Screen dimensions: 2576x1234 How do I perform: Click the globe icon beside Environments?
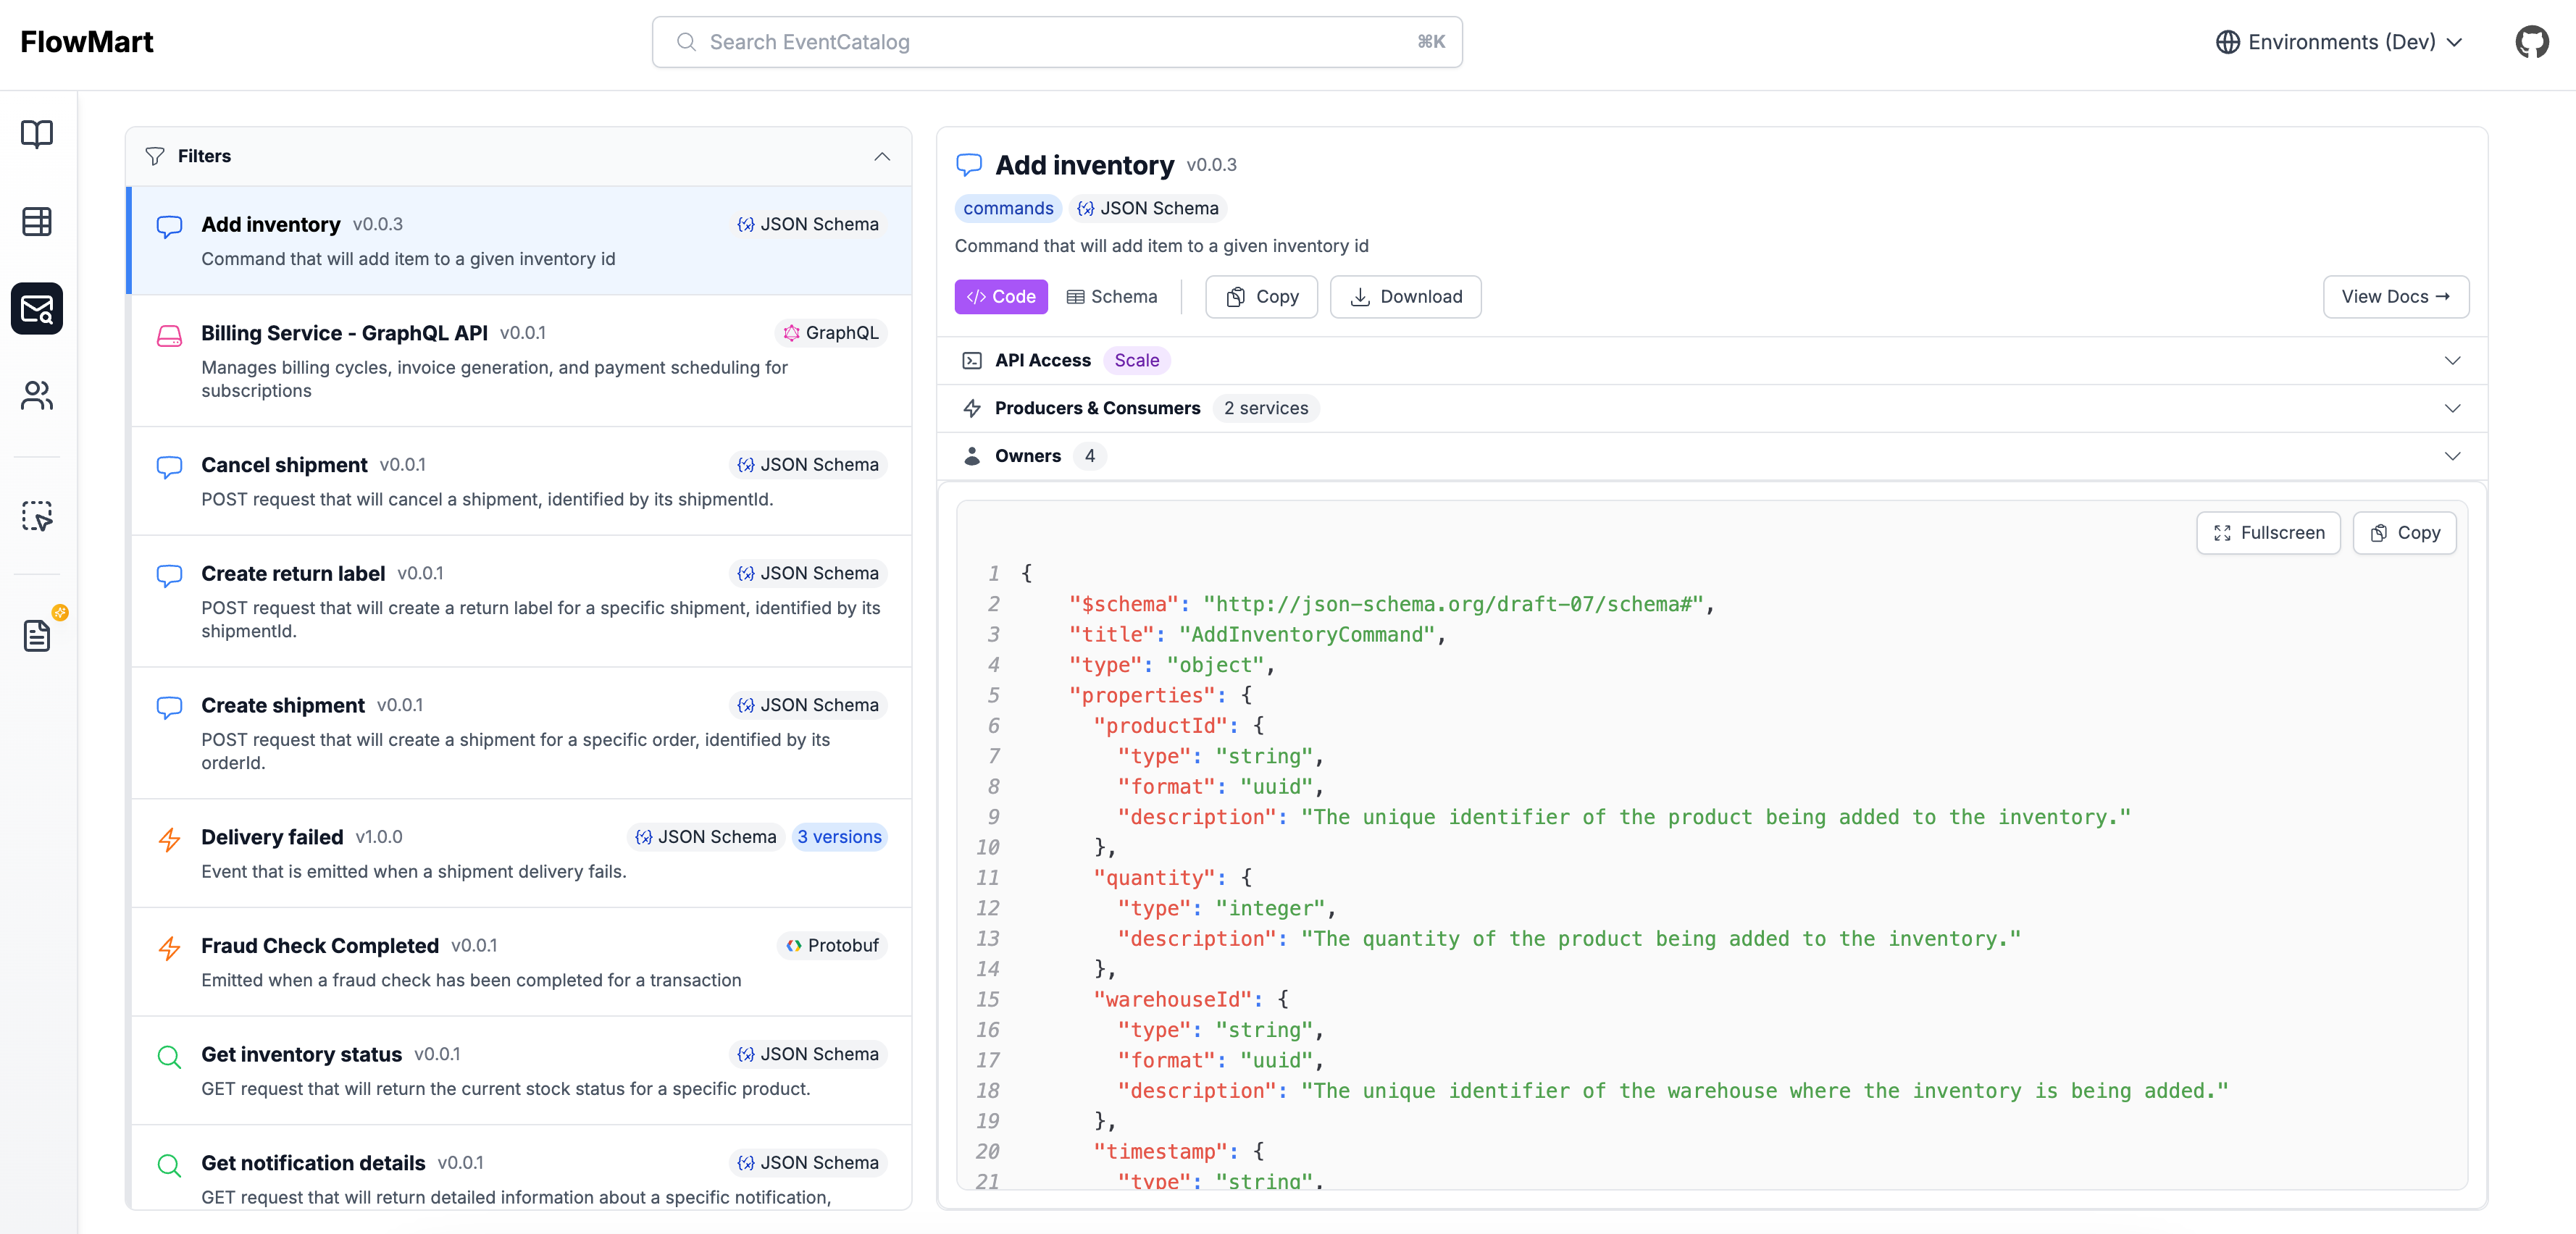2227,42
